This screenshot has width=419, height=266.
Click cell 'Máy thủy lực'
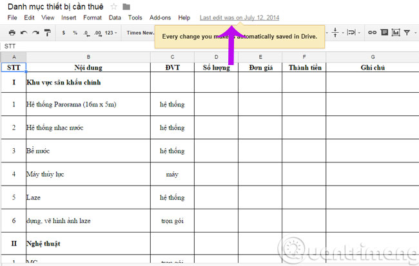(88, 174)
